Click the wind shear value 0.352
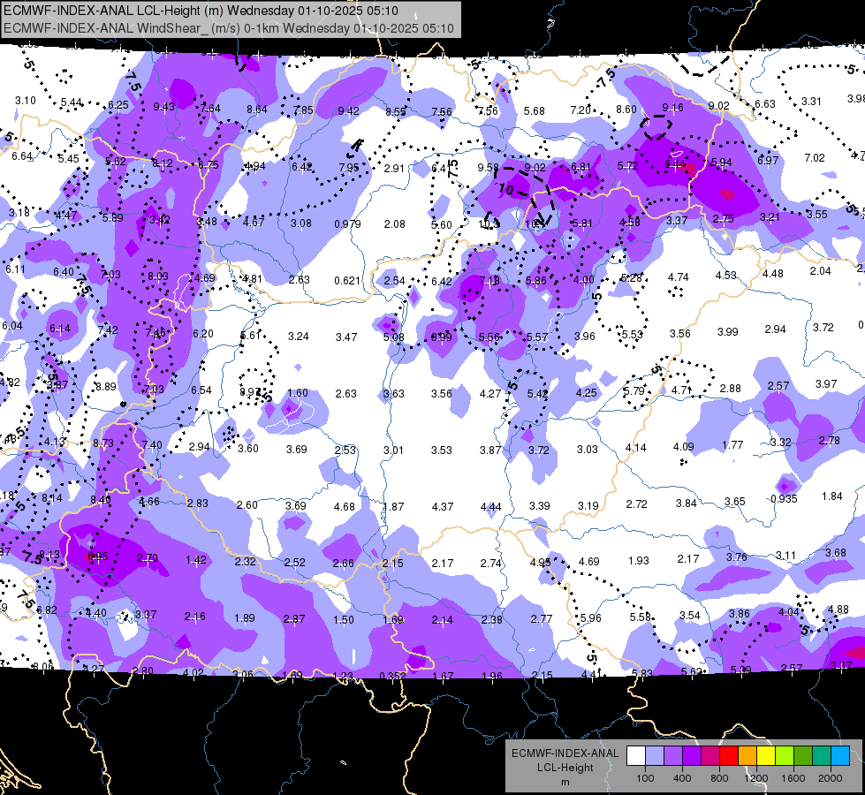Viewport: 865px width, 795px height. coord(393,676)
